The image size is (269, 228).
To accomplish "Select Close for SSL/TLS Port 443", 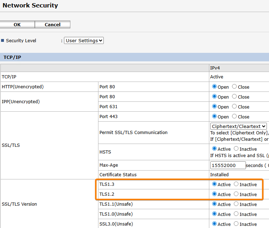I will [235, 116].
